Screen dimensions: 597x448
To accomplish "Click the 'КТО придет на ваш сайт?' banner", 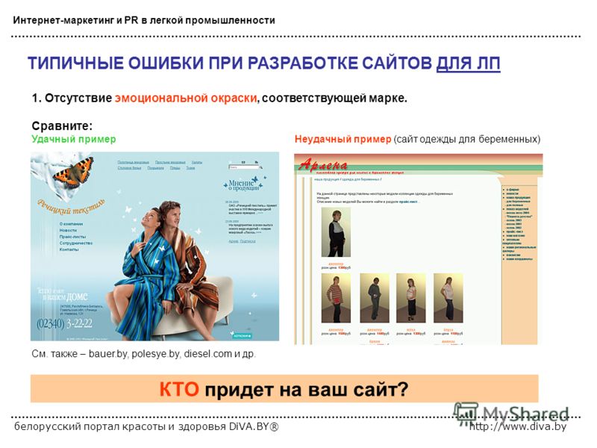I will coord(284,389).
